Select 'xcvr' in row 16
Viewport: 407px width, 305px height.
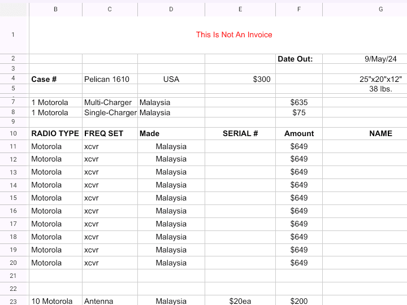[x=110, y=211]
